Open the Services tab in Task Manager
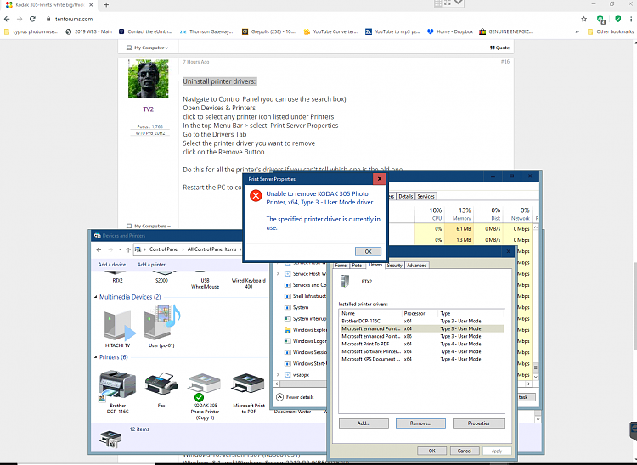Screen dimensions: 637x465 click(426, 196)
